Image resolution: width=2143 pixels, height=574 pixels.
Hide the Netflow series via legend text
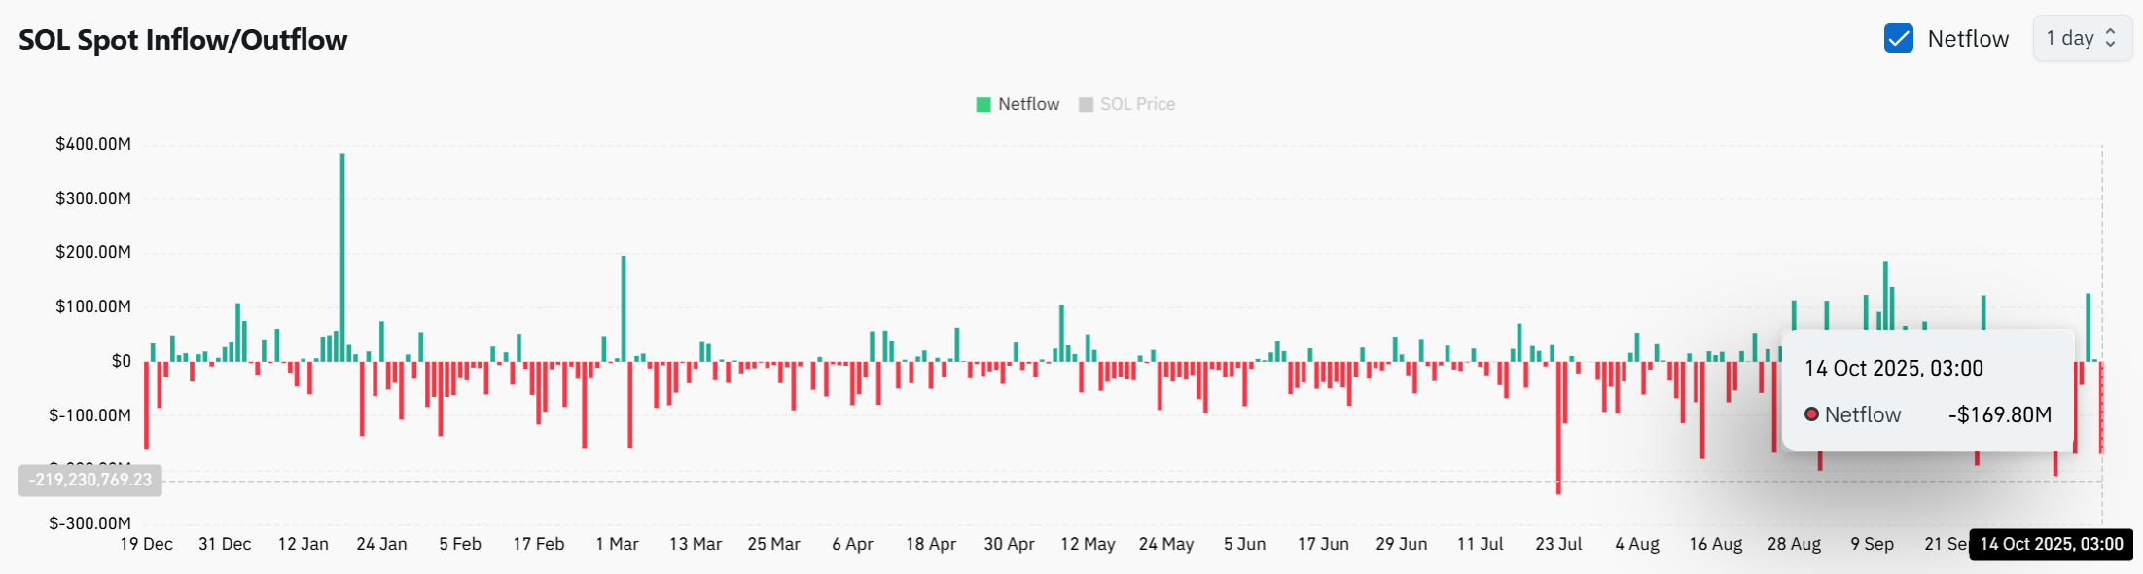click(1028, 105)
